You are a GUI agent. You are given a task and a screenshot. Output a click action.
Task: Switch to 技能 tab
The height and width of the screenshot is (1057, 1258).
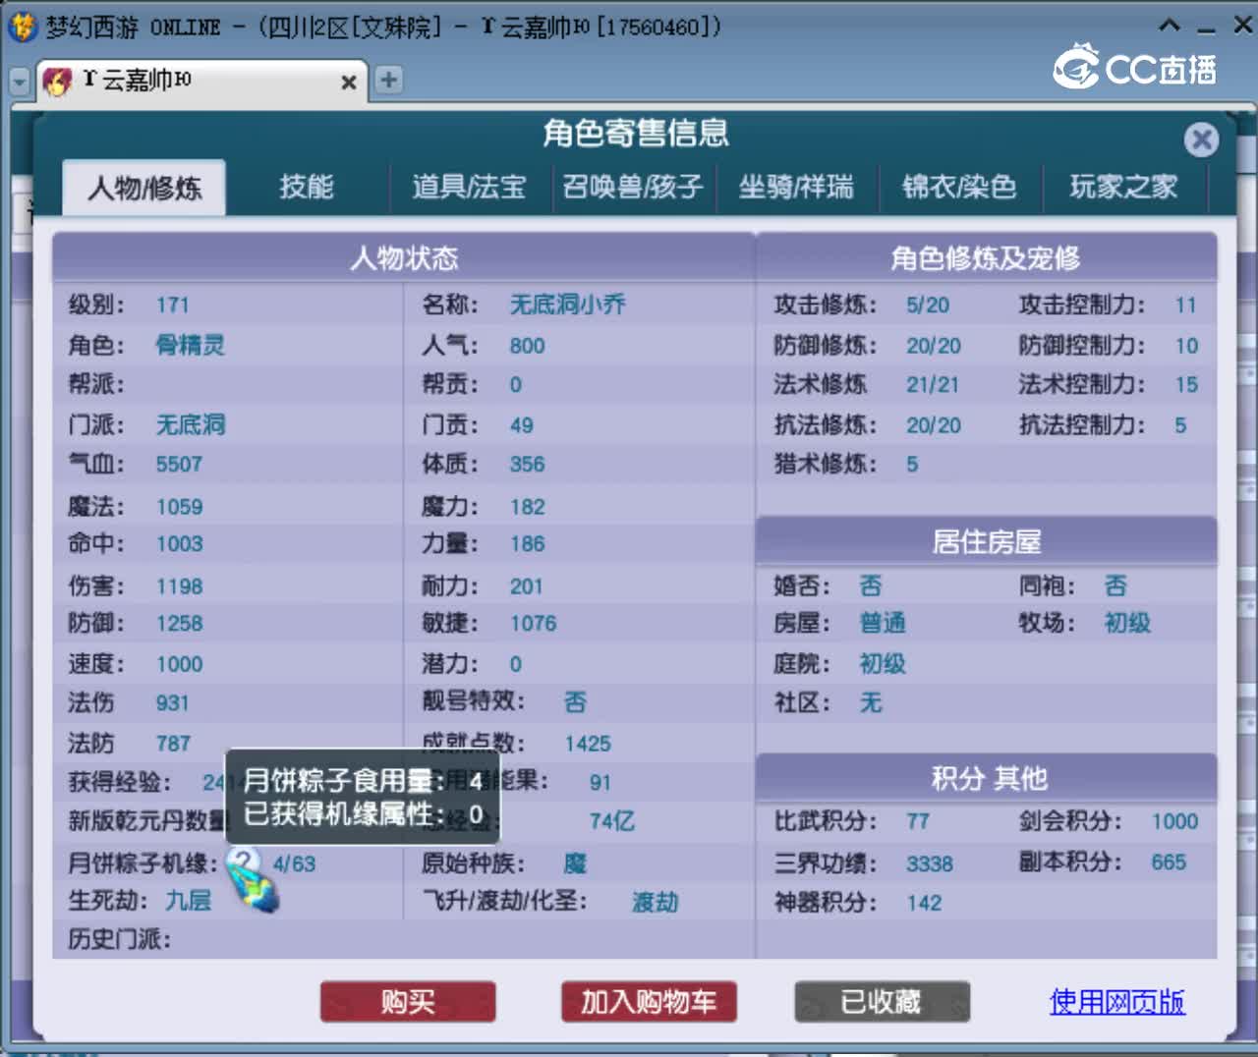click(307, 187)
